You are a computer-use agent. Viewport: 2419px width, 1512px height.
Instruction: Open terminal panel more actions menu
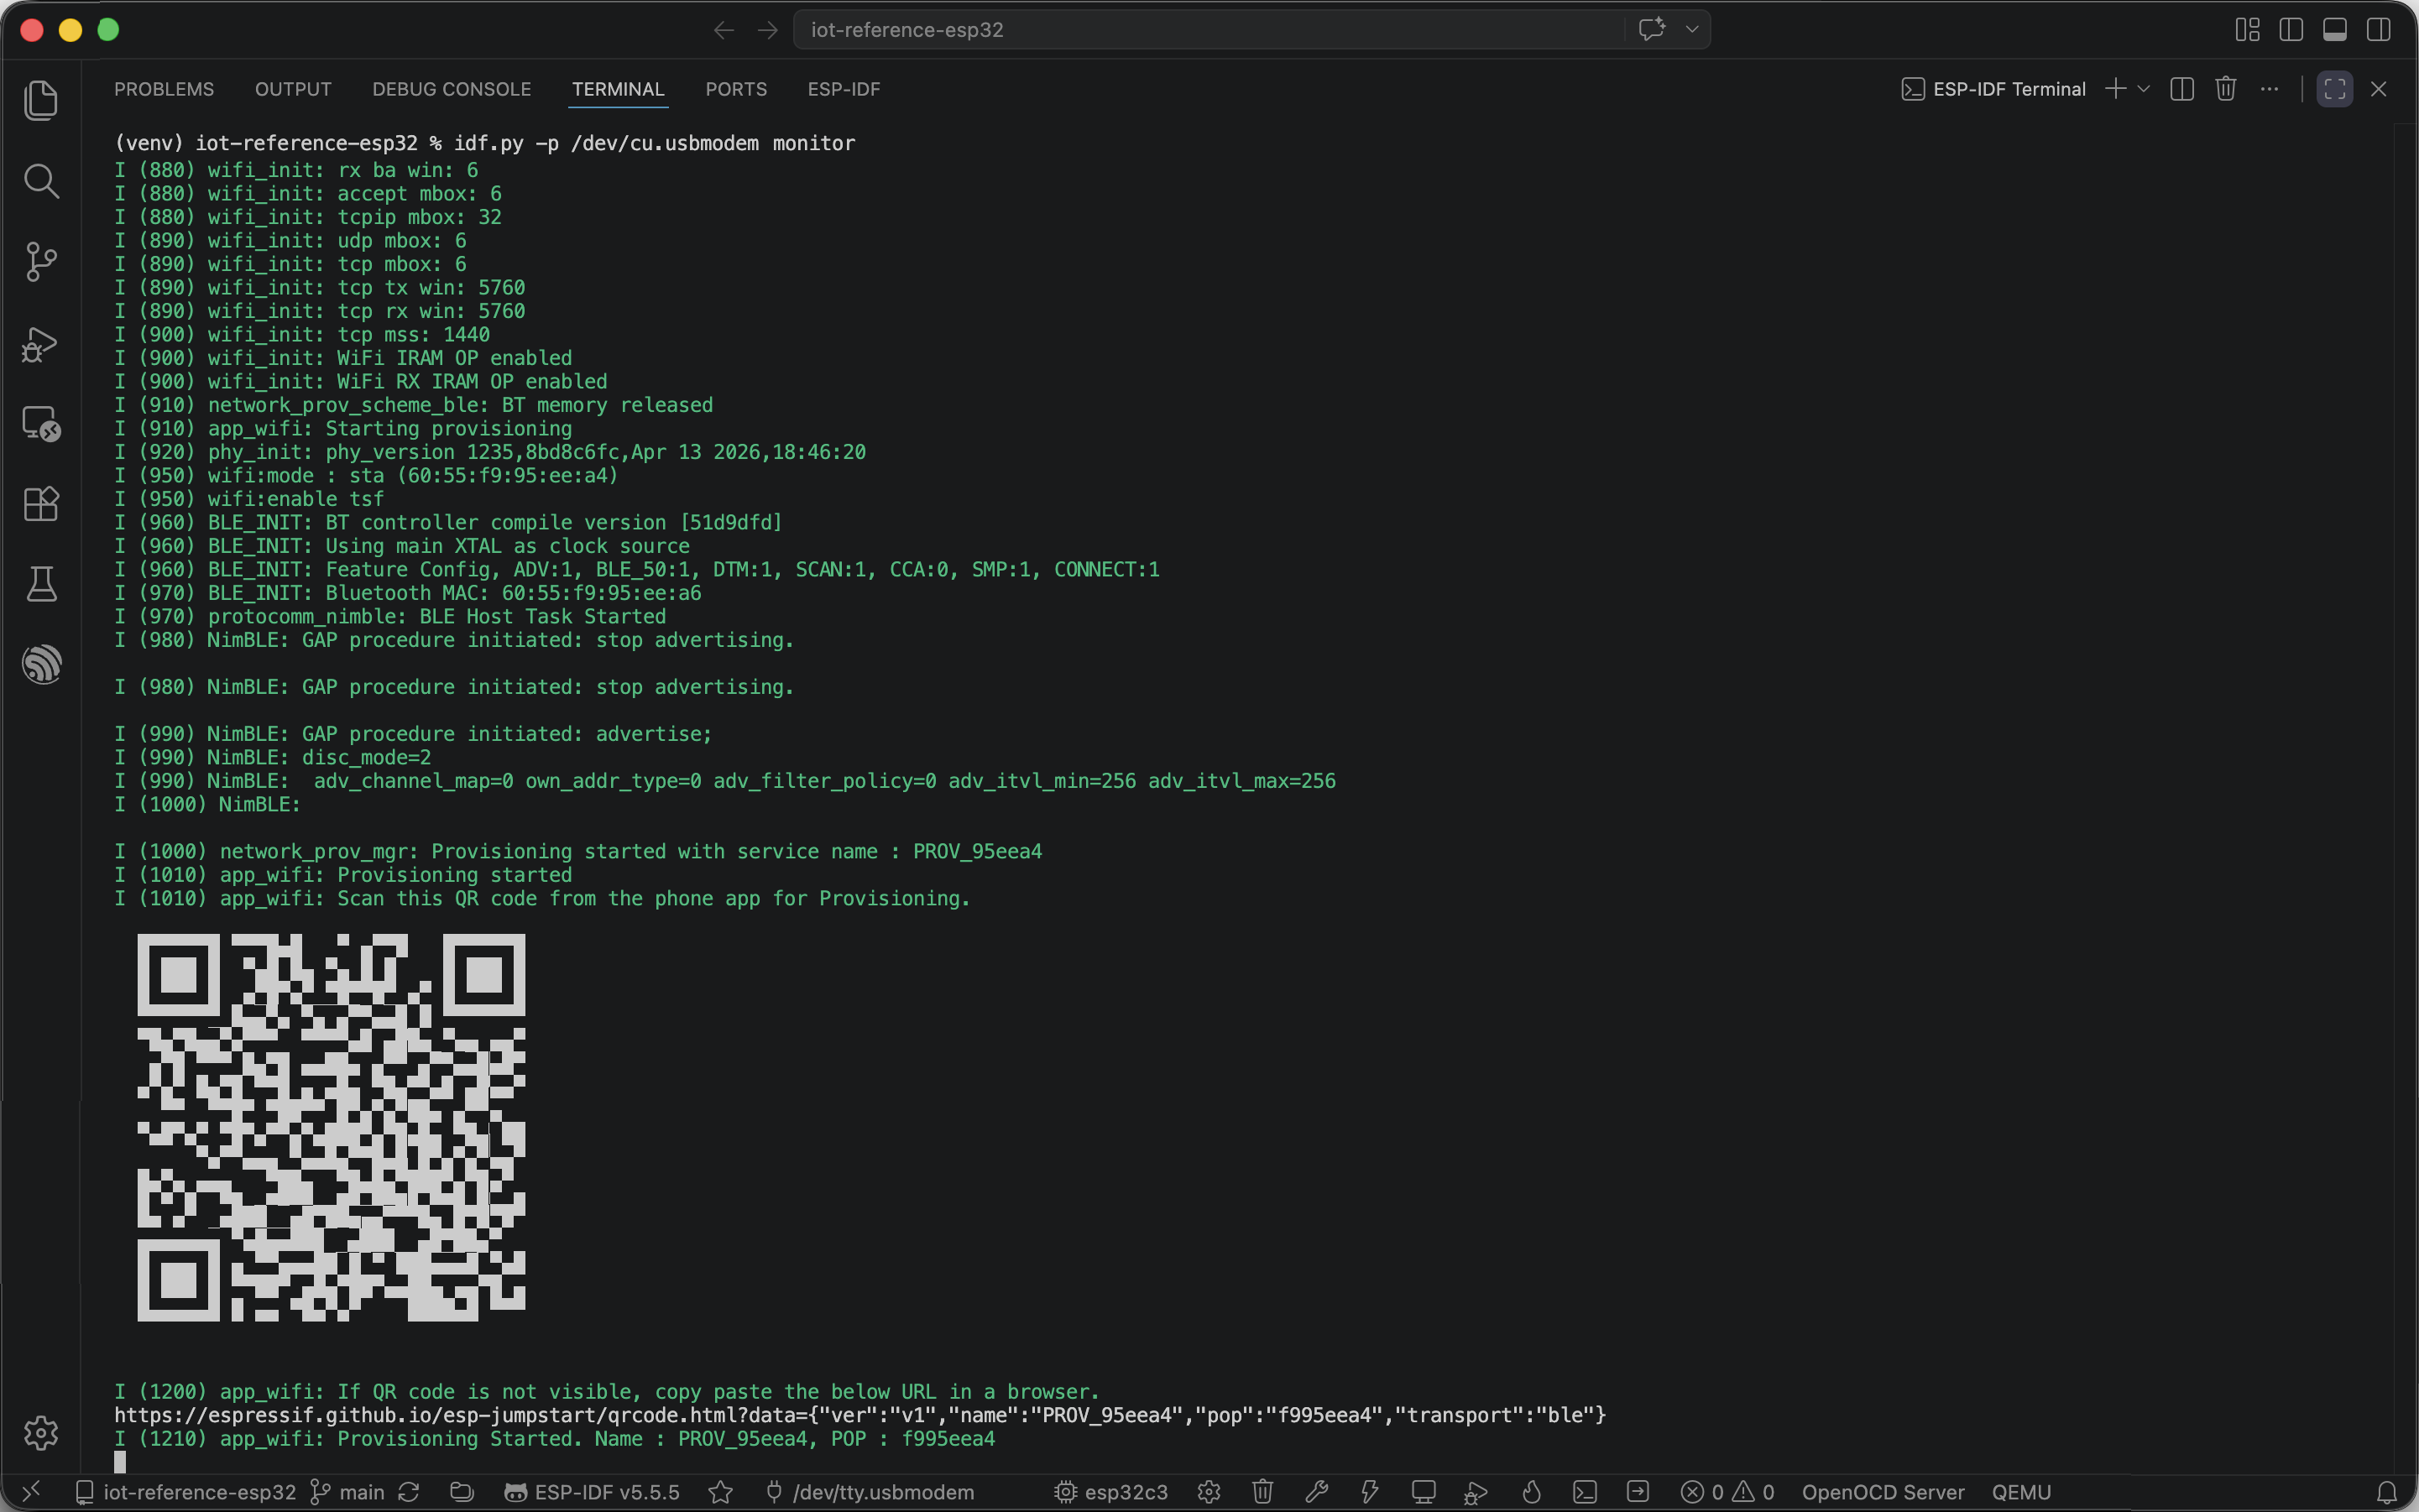tap(2269, 89)
